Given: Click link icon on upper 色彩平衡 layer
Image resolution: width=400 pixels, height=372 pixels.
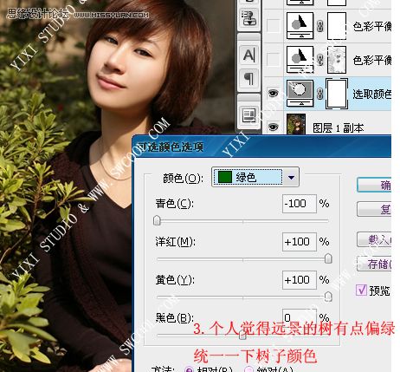Looking at the screenshot, I should (x=319, y=26).
